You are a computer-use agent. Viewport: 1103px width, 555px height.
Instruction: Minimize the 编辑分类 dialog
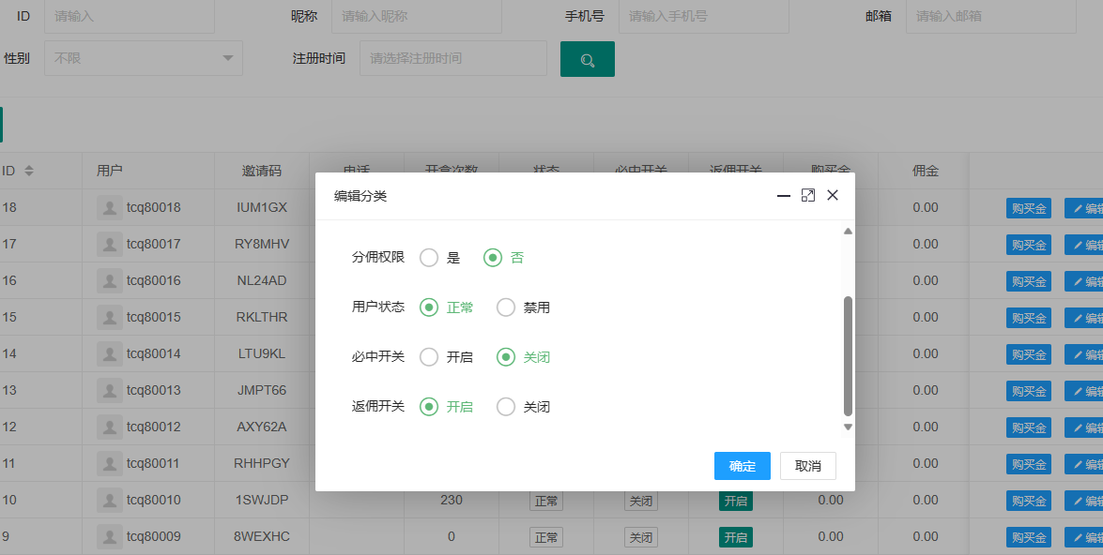click(784, 195)
